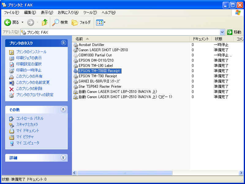Click the 自動 Canon LBP-2510 (NAOYA 上) network printer icon
This screenshot has width=245, height=184.
coord(76,92)
